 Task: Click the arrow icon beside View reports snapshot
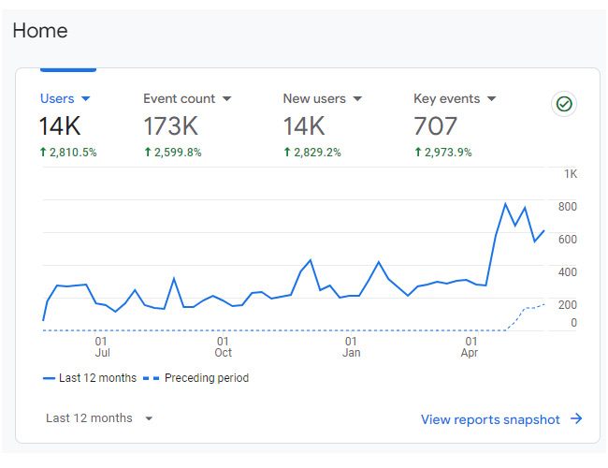pos(577,419)
